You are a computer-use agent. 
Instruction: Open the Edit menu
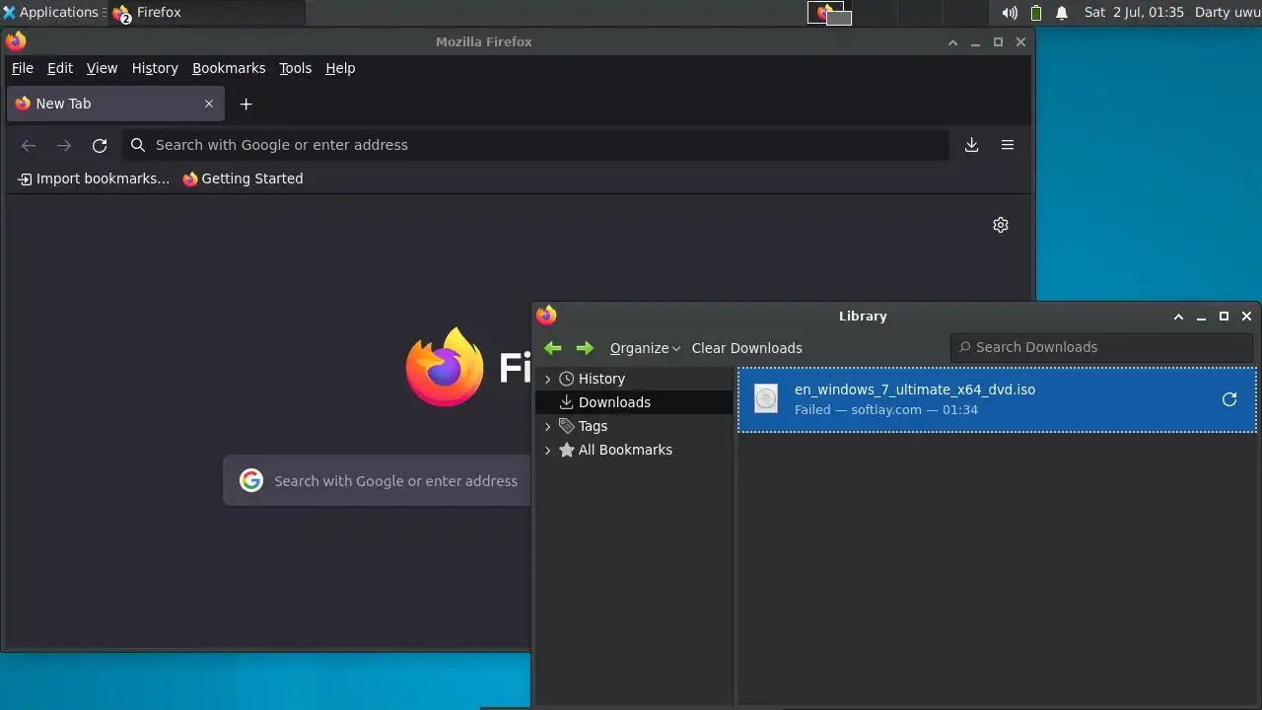60,68
